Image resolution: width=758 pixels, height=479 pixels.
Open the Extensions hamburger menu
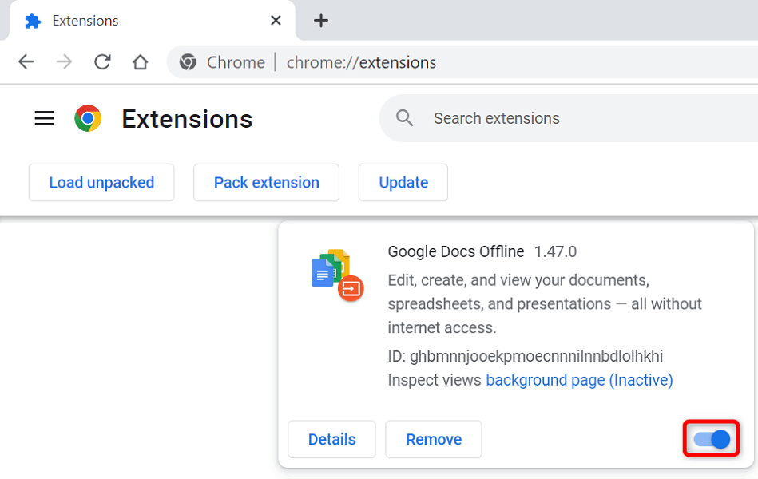[x=44, y=118]
